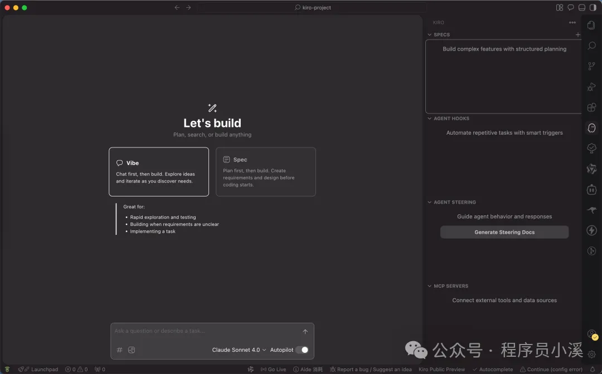
Task: Open the Run and Debug bug icon
Action: click(x=591, y=87)
